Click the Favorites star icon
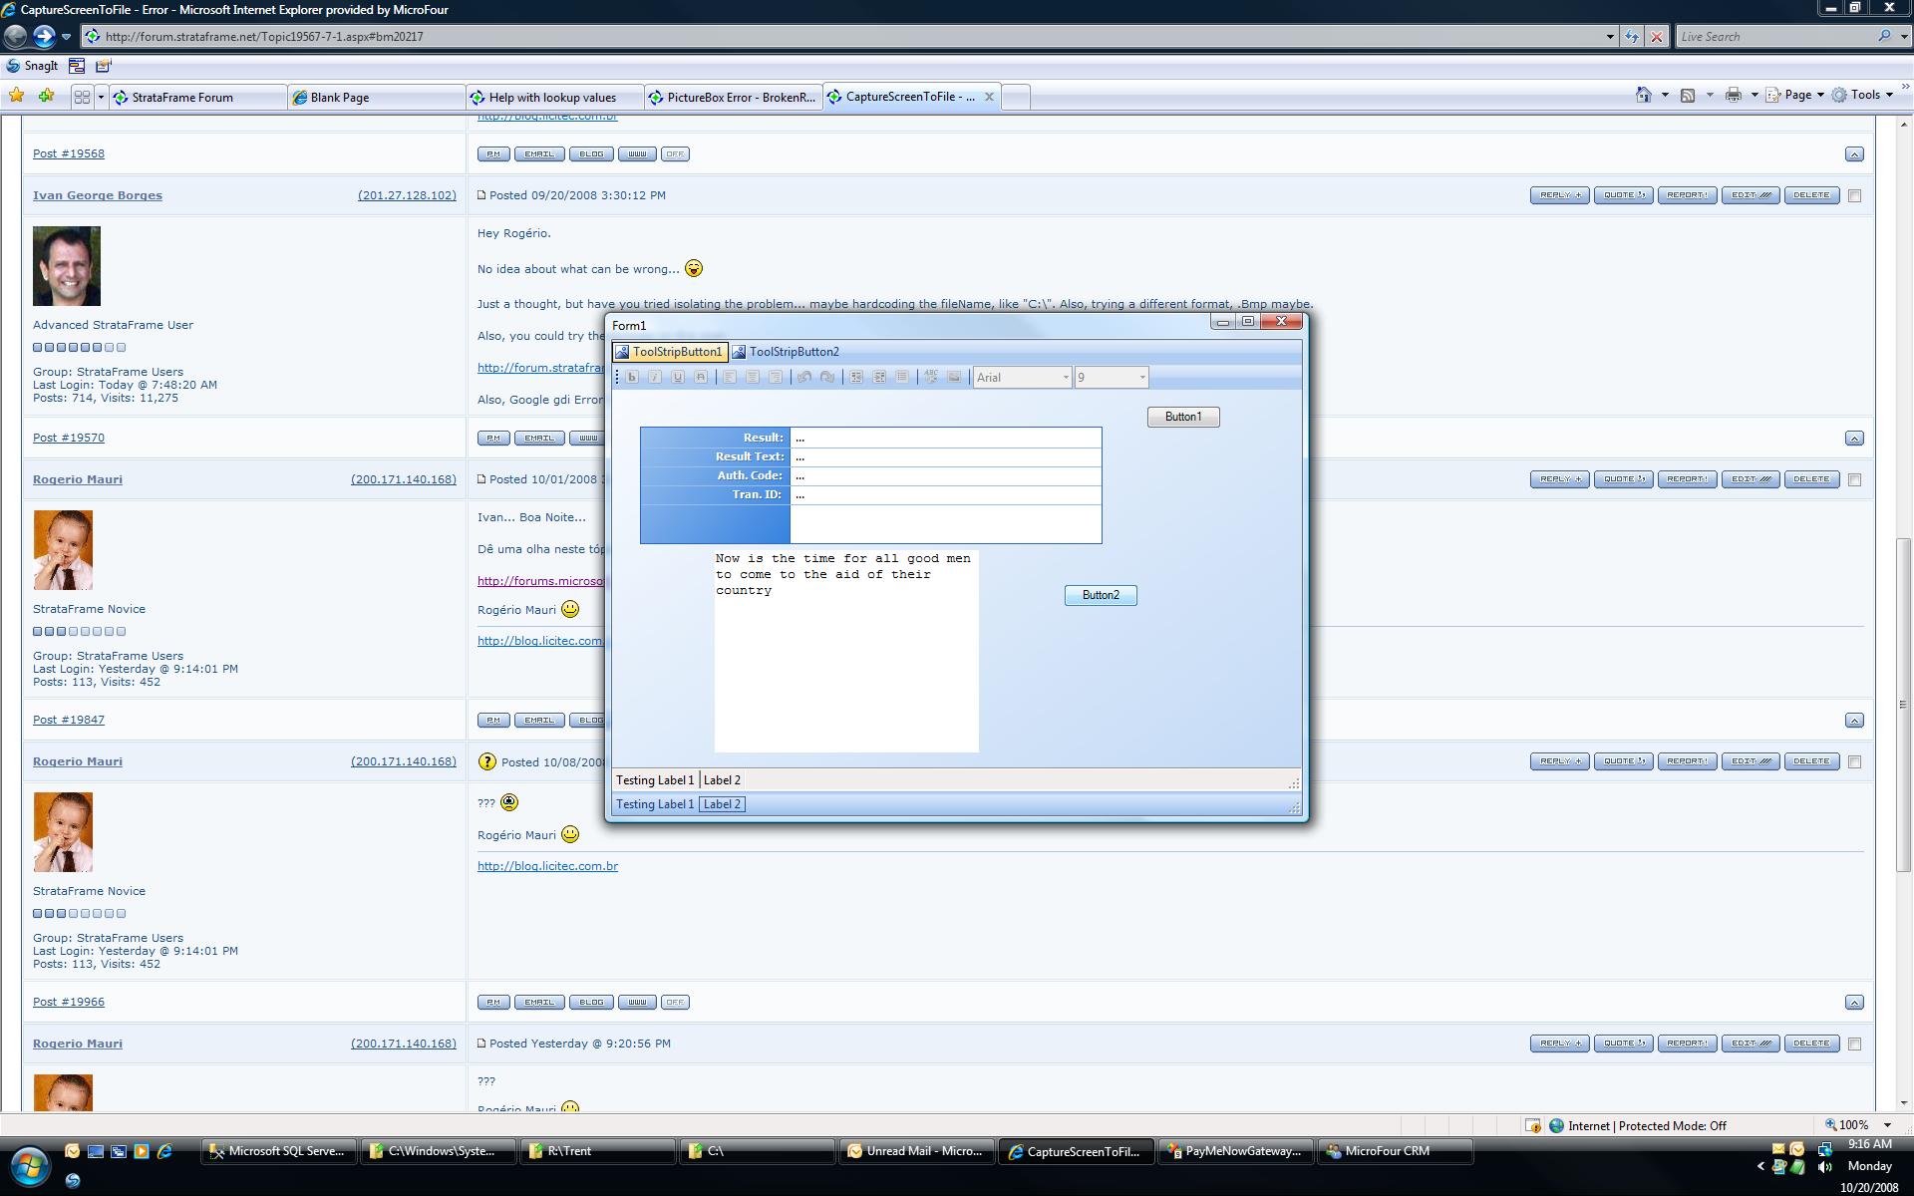Screen dimensions: 1914x1196 (17, 96)
